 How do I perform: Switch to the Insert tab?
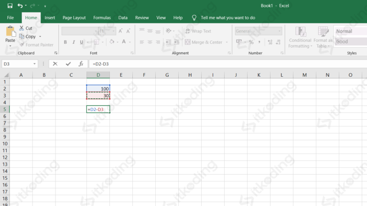pyautogui.click(x=50, y=18)
